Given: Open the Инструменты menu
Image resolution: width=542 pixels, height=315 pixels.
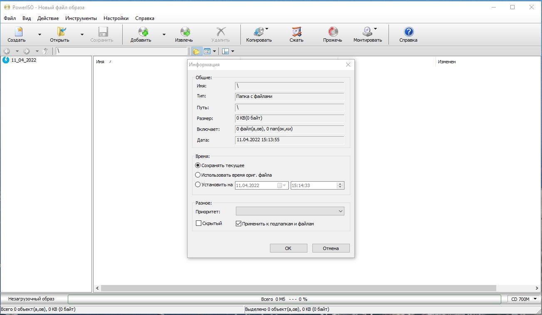Looking at the screenshot, I should click(x=81, y=18).
